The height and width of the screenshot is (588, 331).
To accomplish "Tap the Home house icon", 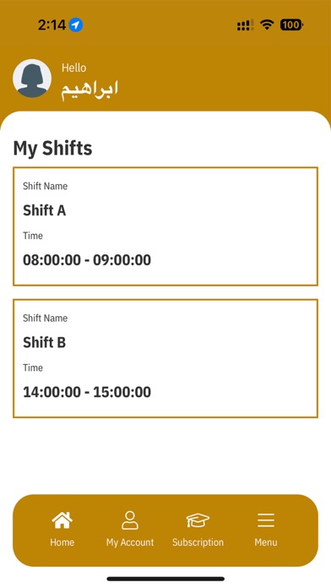I will (62, 520).
